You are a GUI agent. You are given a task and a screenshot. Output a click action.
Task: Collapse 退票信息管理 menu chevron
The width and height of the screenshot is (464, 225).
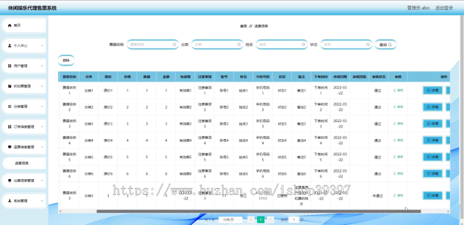[x=42, y=147]
